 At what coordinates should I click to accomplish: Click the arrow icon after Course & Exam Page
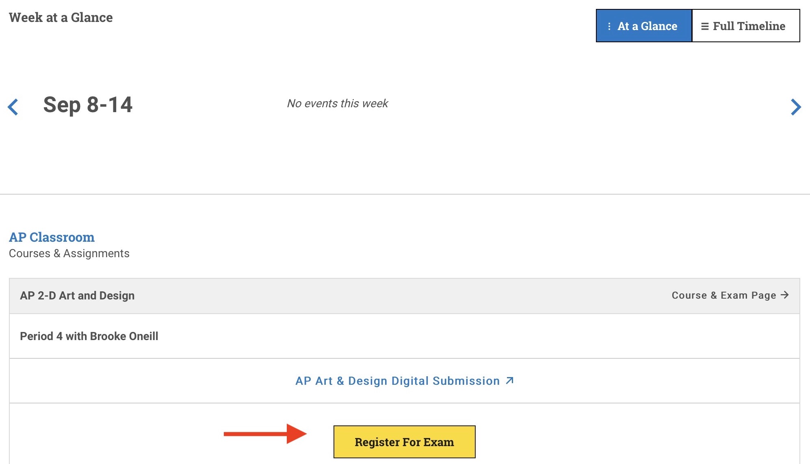pos(785,295)
